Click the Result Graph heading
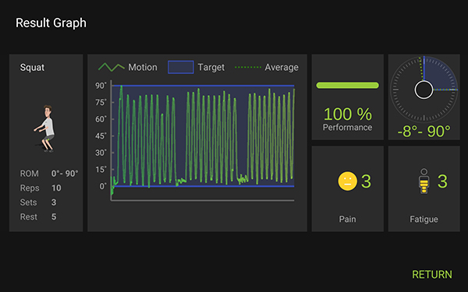 click(51, 23)
